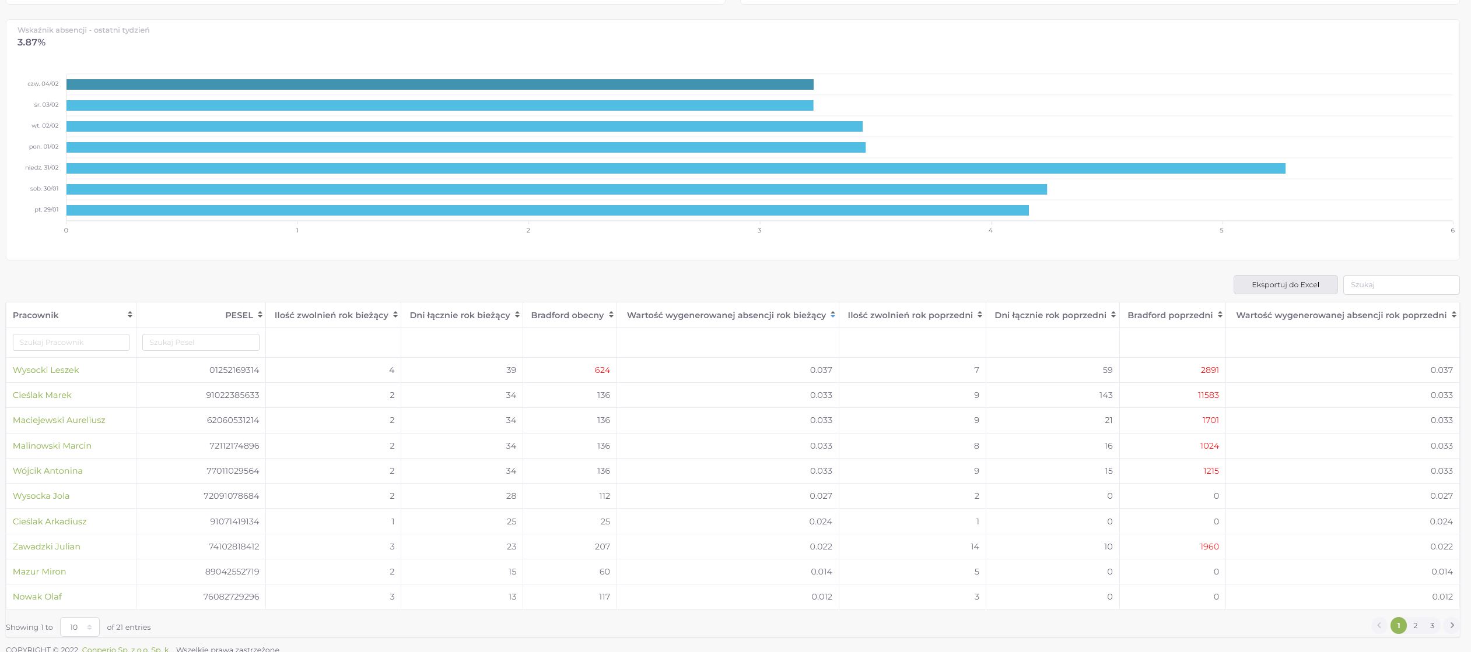Go to page 3 of table

pyautogui.click(x=1431, y=625)
